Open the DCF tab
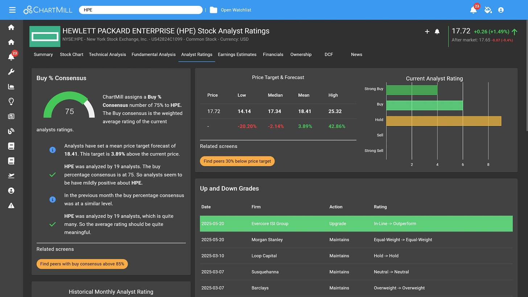The width and height of the screenshot is (528, 297). point(329,54)
